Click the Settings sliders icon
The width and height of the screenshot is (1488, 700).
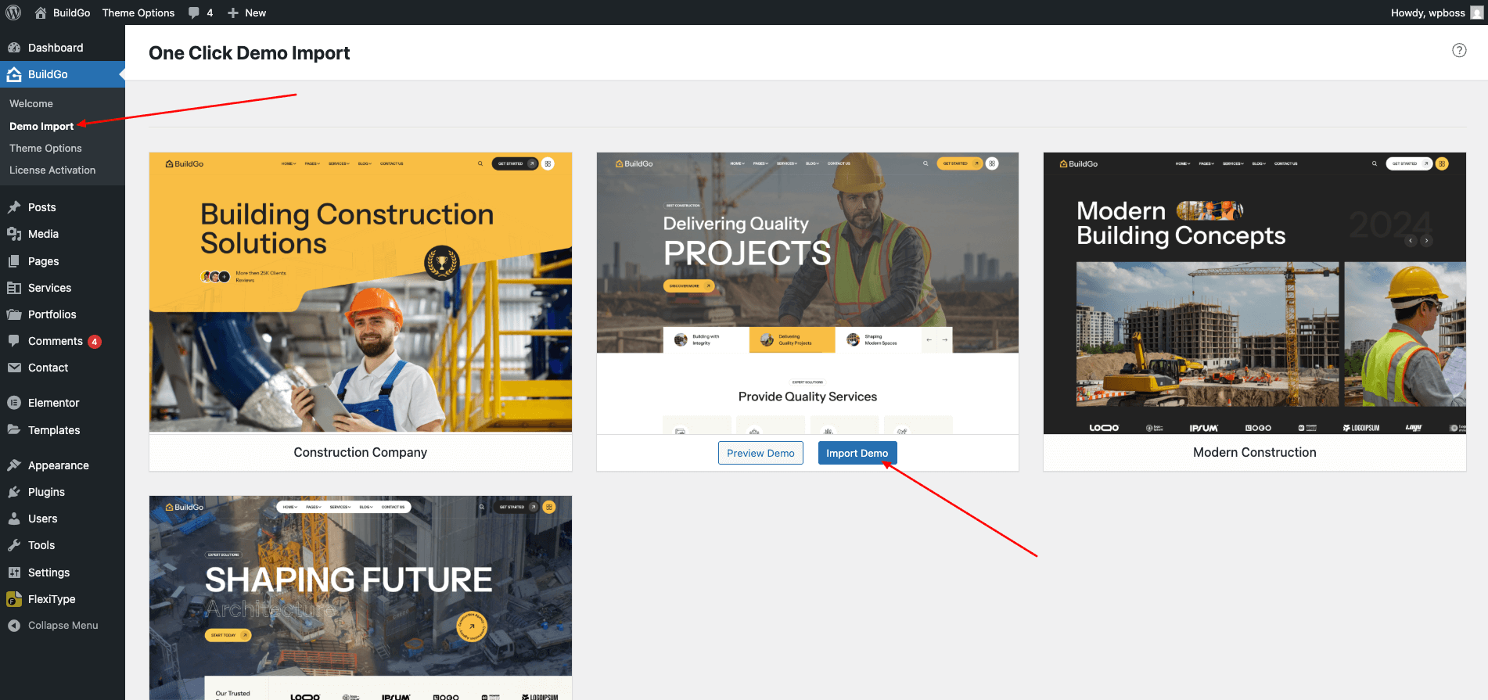14,573
